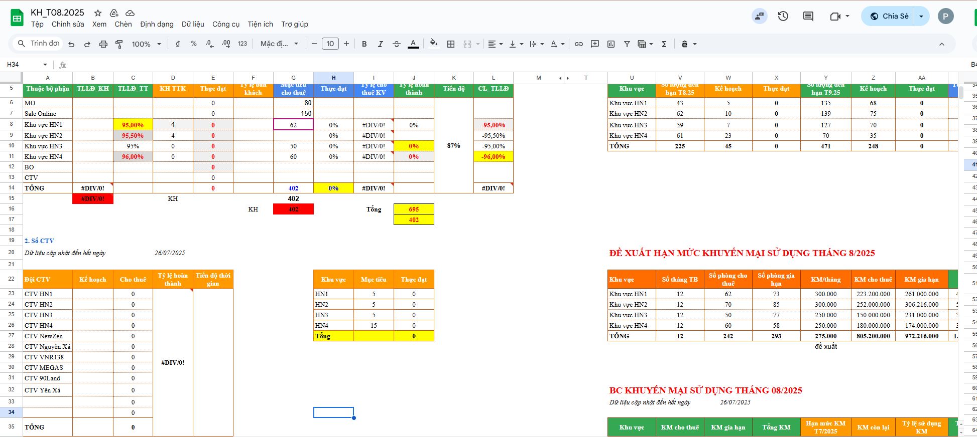The width and height of the screenshot is (977, 437).
Task: Open the Định dạng menu
Action: [157, 24]
